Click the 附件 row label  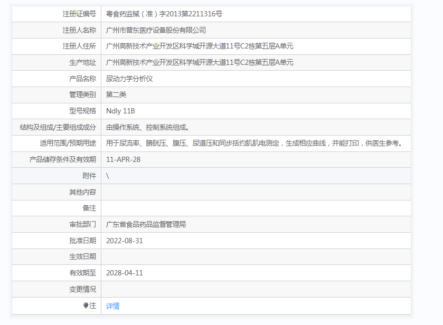click(89, 176)
